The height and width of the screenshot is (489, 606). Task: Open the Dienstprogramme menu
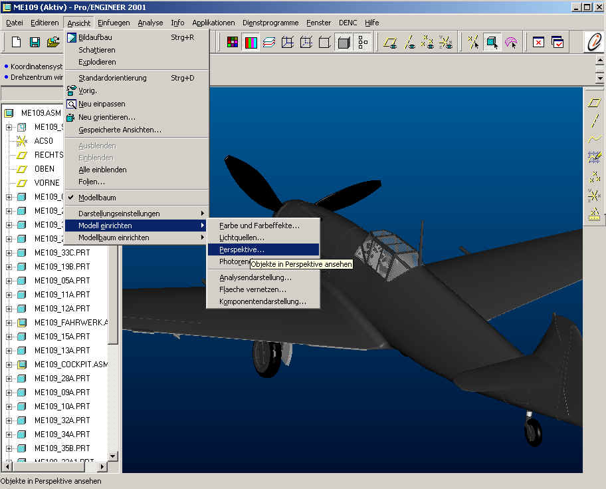click(270, 23)
